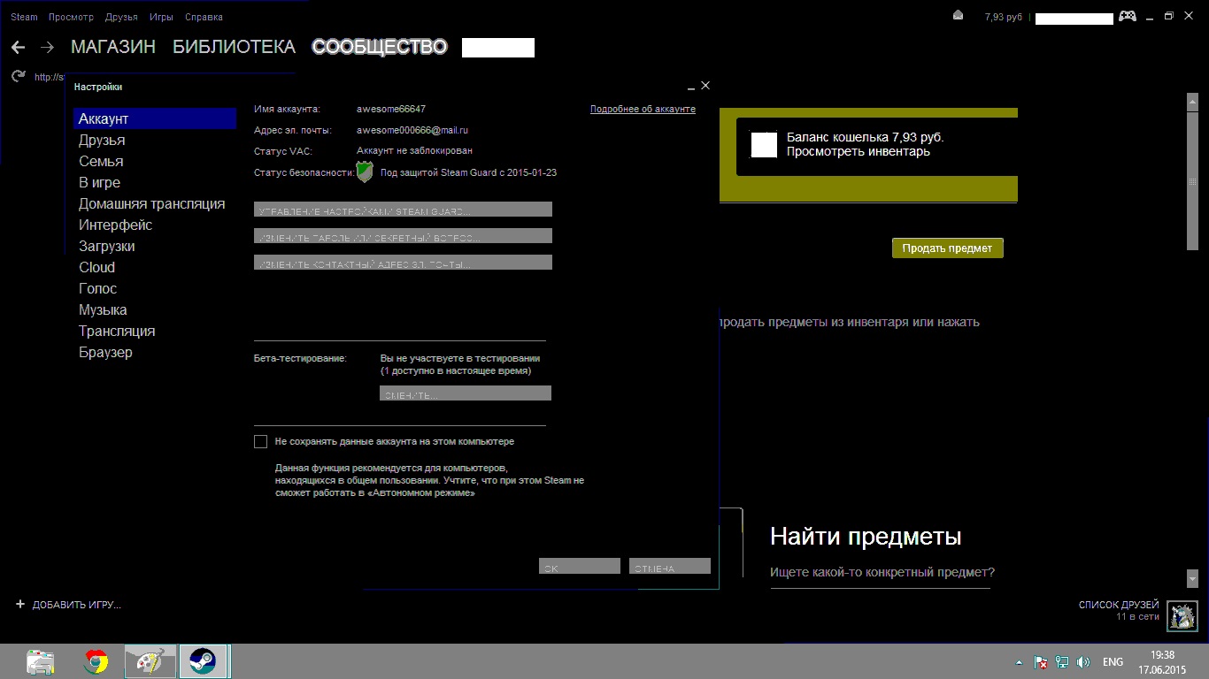Click СМЕНИТЬ button under beta testing
Viewport: 1209px width, 679px height.
(466, 393)
